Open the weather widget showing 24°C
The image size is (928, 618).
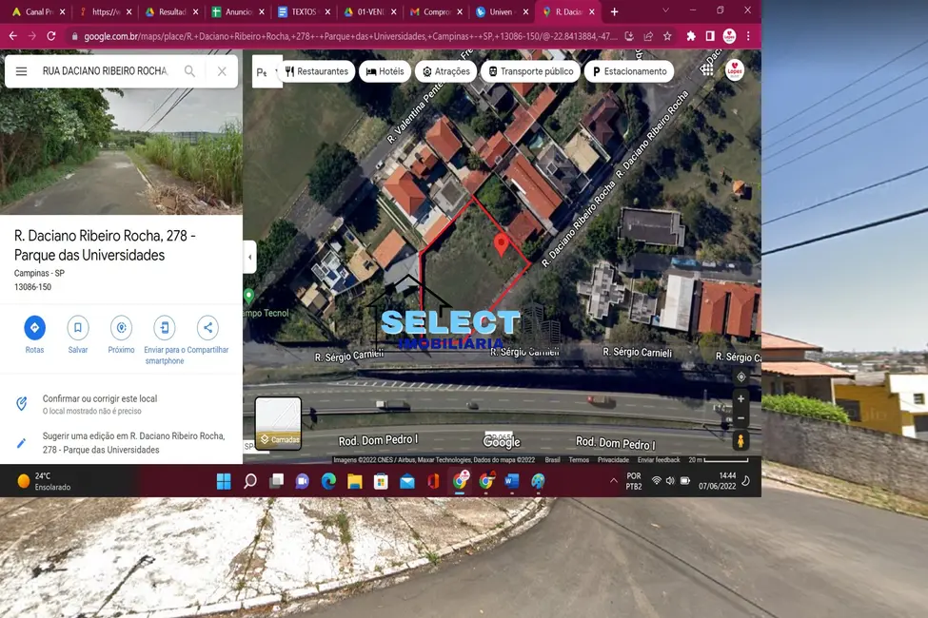click(x=44, y=481)
